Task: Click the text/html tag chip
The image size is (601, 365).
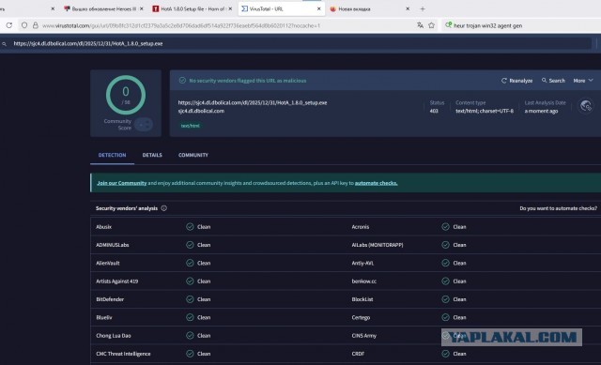Action: 190,126
